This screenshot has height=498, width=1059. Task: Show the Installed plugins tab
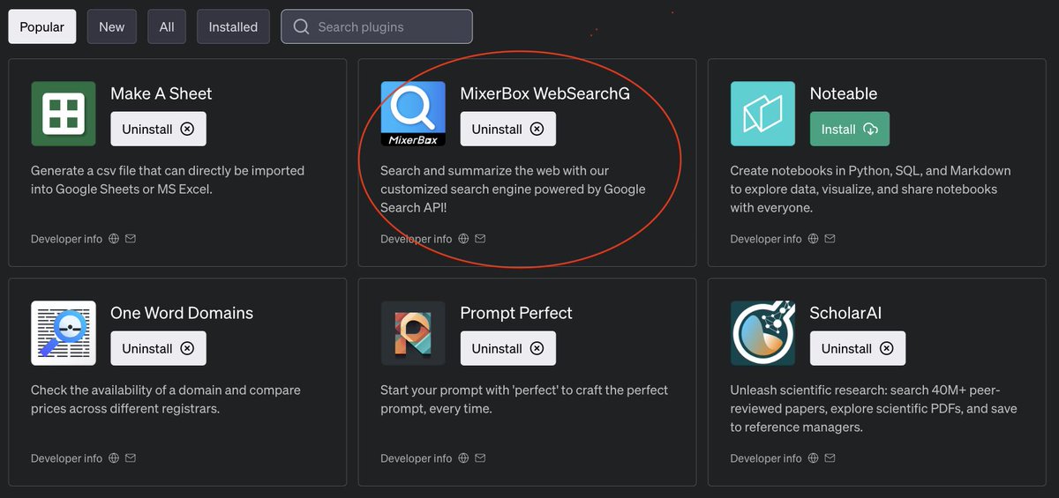point(233,26)
